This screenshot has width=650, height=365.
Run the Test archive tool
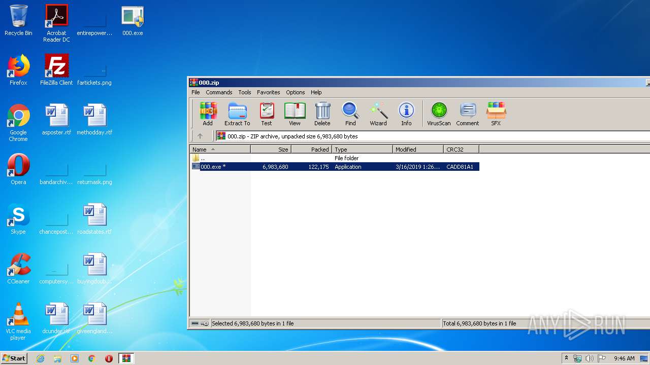coord(267,114)
